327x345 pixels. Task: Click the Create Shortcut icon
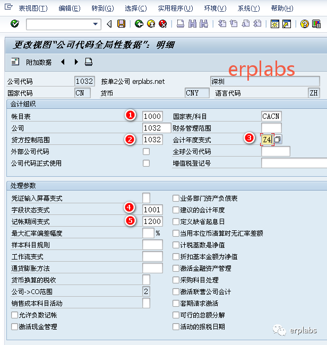coord(287,24)
